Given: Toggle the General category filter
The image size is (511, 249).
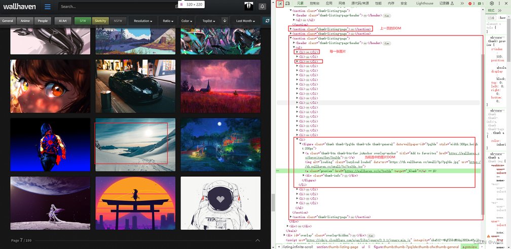Looking at the screenshot, I should point(8,21).
